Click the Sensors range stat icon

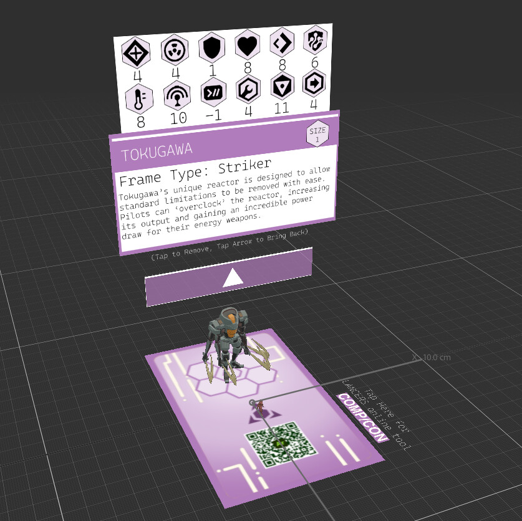(178, 96)
